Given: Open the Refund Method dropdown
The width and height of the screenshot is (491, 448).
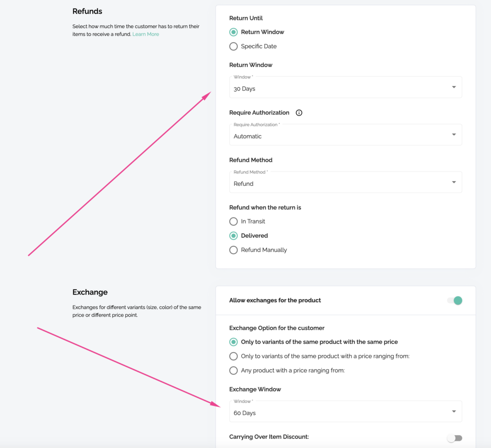Looking at the screenshot, I should tap(345, 183).
